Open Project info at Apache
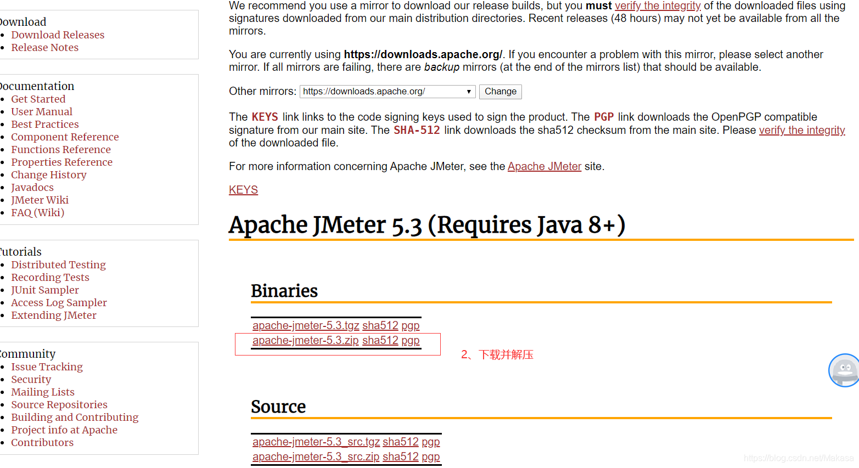 tap(64, 430)
